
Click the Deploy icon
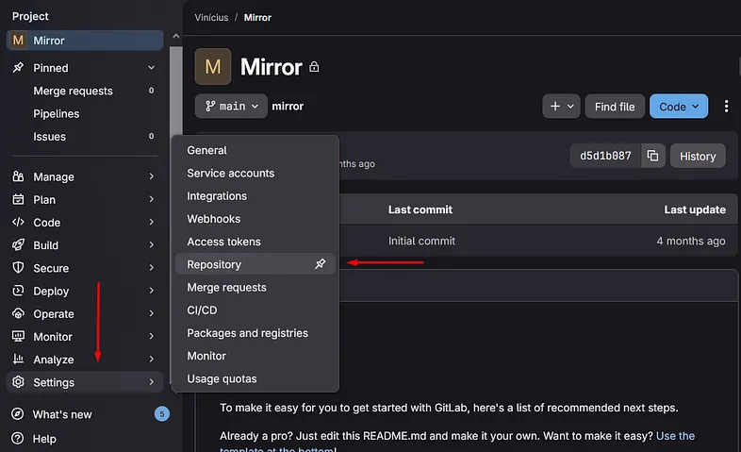18,291
